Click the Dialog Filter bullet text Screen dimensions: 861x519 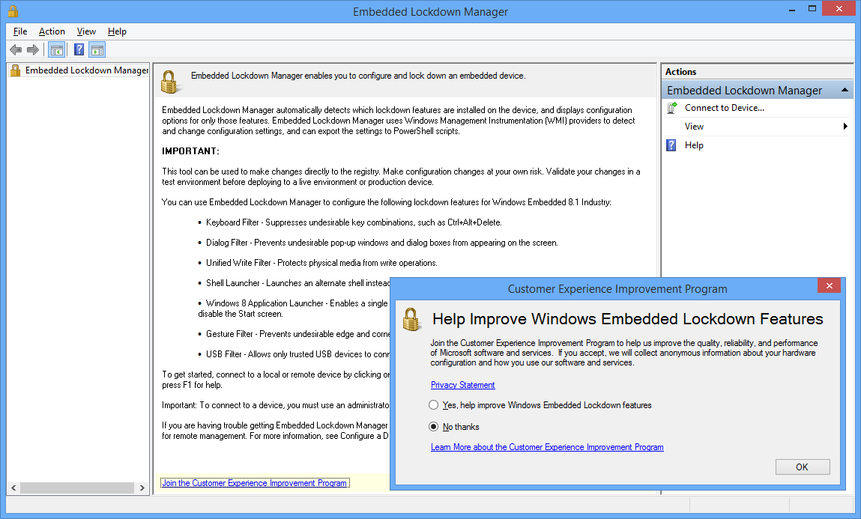[381, 243]
